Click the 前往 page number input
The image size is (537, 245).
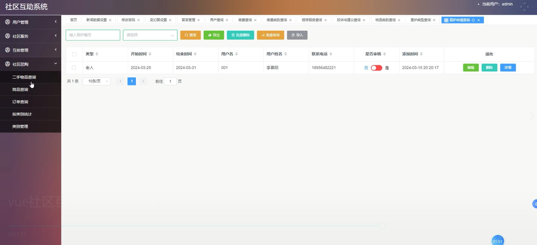tap(170, 81)
